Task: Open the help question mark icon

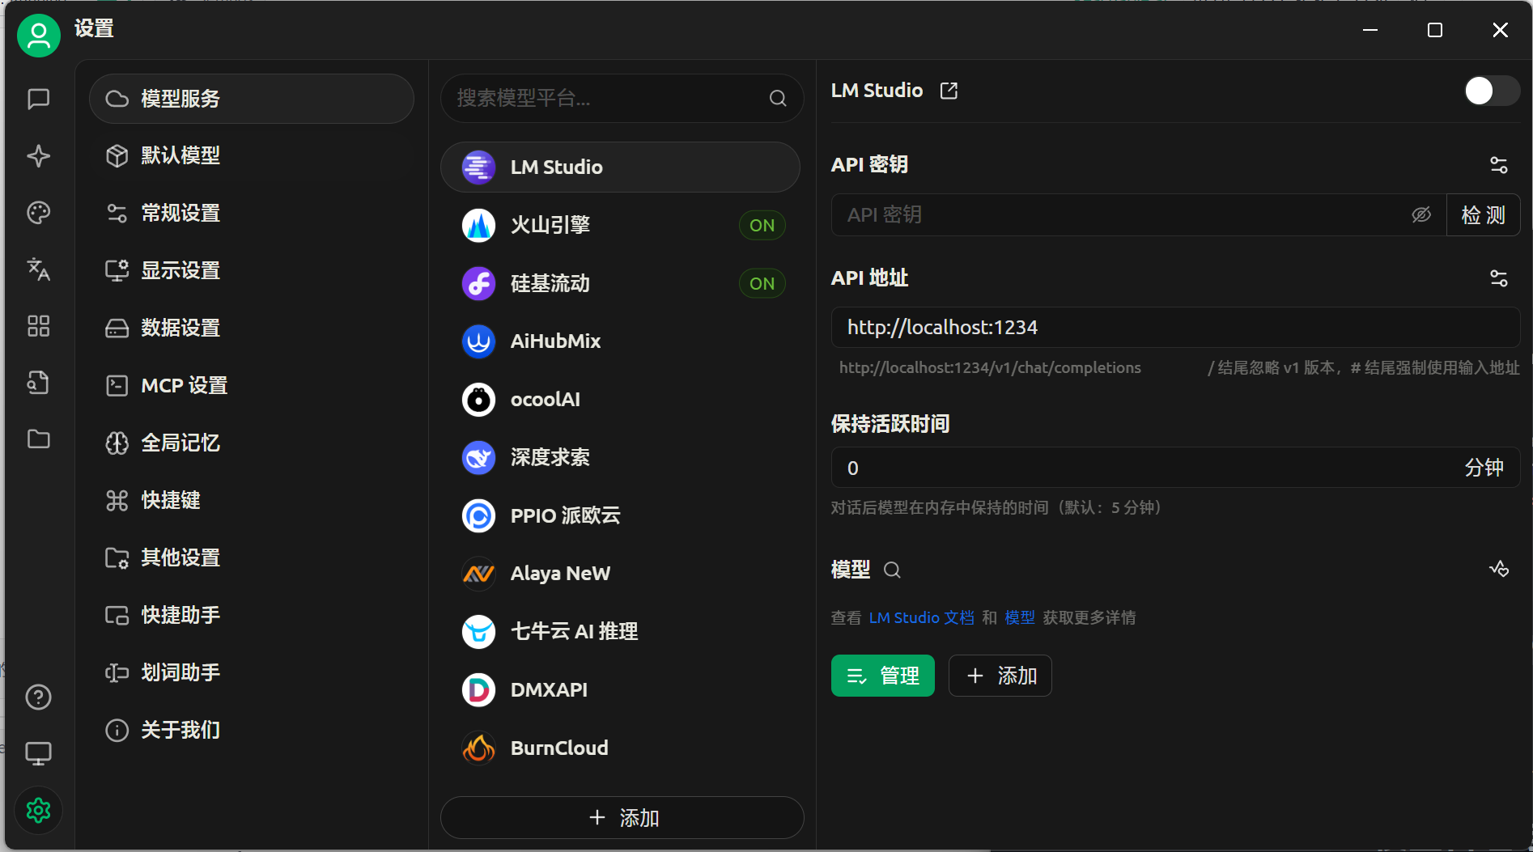Action: (x=39, y=697)
